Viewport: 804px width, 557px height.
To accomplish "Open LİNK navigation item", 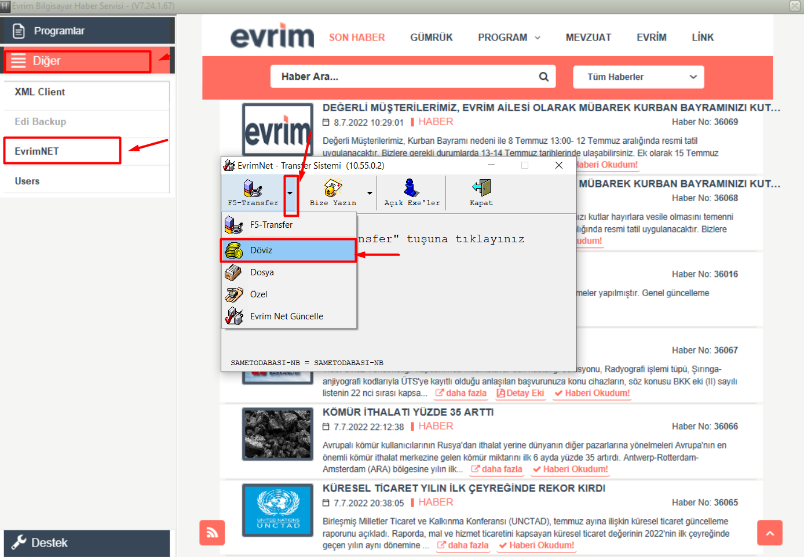I will click(703, 38).
